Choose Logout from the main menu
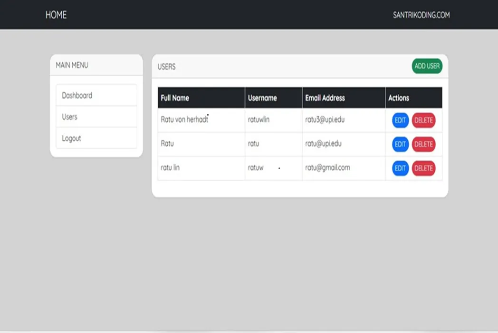Viewport: 498px width, 333px height. click(96, 138)
